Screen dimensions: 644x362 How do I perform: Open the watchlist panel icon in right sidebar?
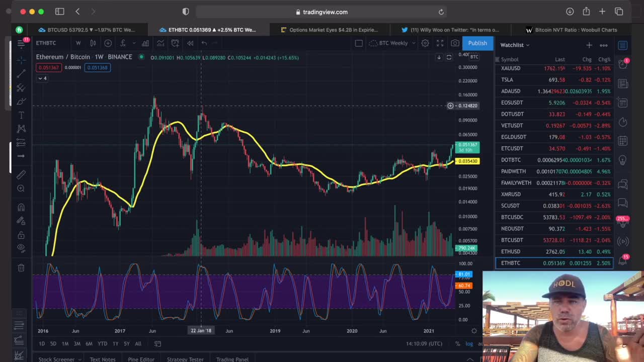tap(622, 45)
